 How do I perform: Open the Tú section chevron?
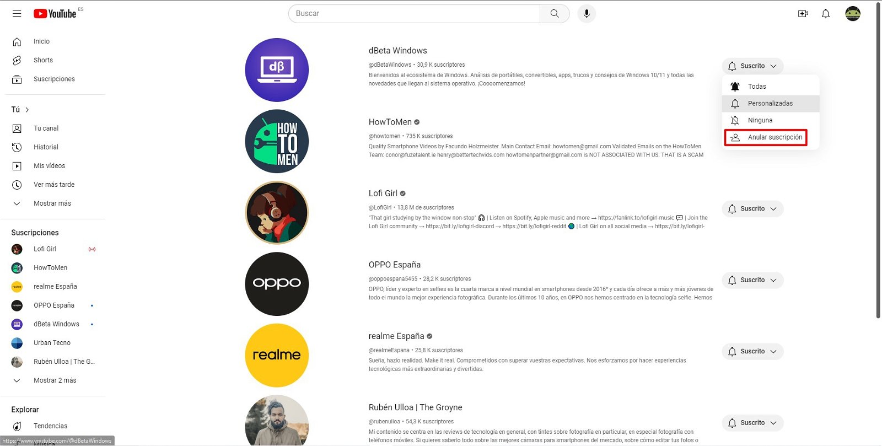pos(27,110)
